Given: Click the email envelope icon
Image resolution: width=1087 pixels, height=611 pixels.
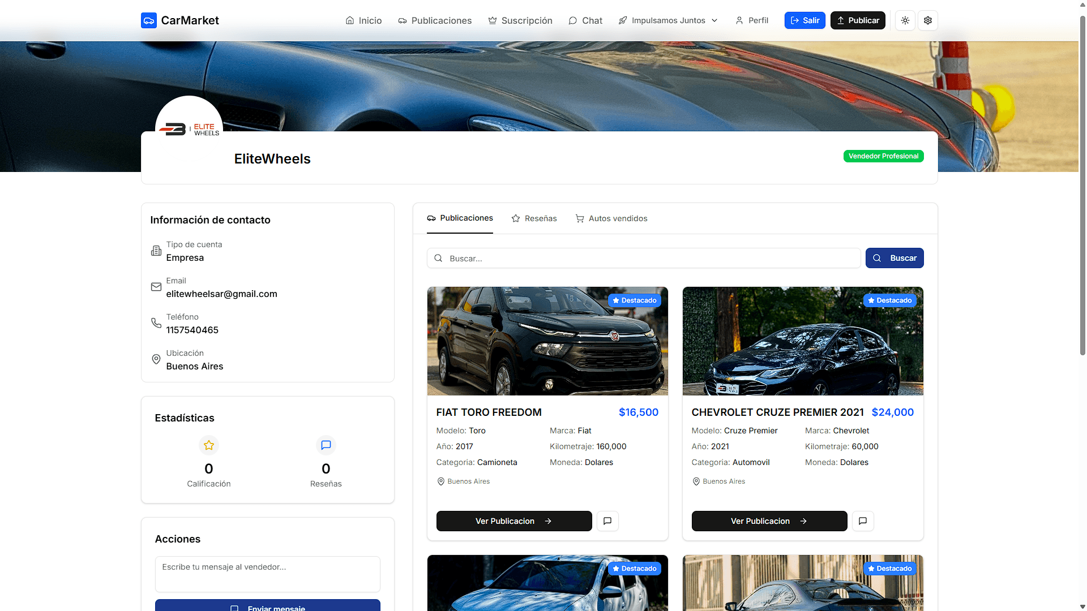Looking at the screenshot, I should (x=156, y=287).
